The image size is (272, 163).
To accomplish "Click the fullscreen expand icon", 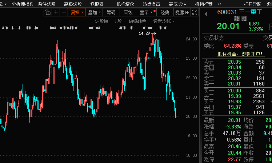I will point(195,12).
